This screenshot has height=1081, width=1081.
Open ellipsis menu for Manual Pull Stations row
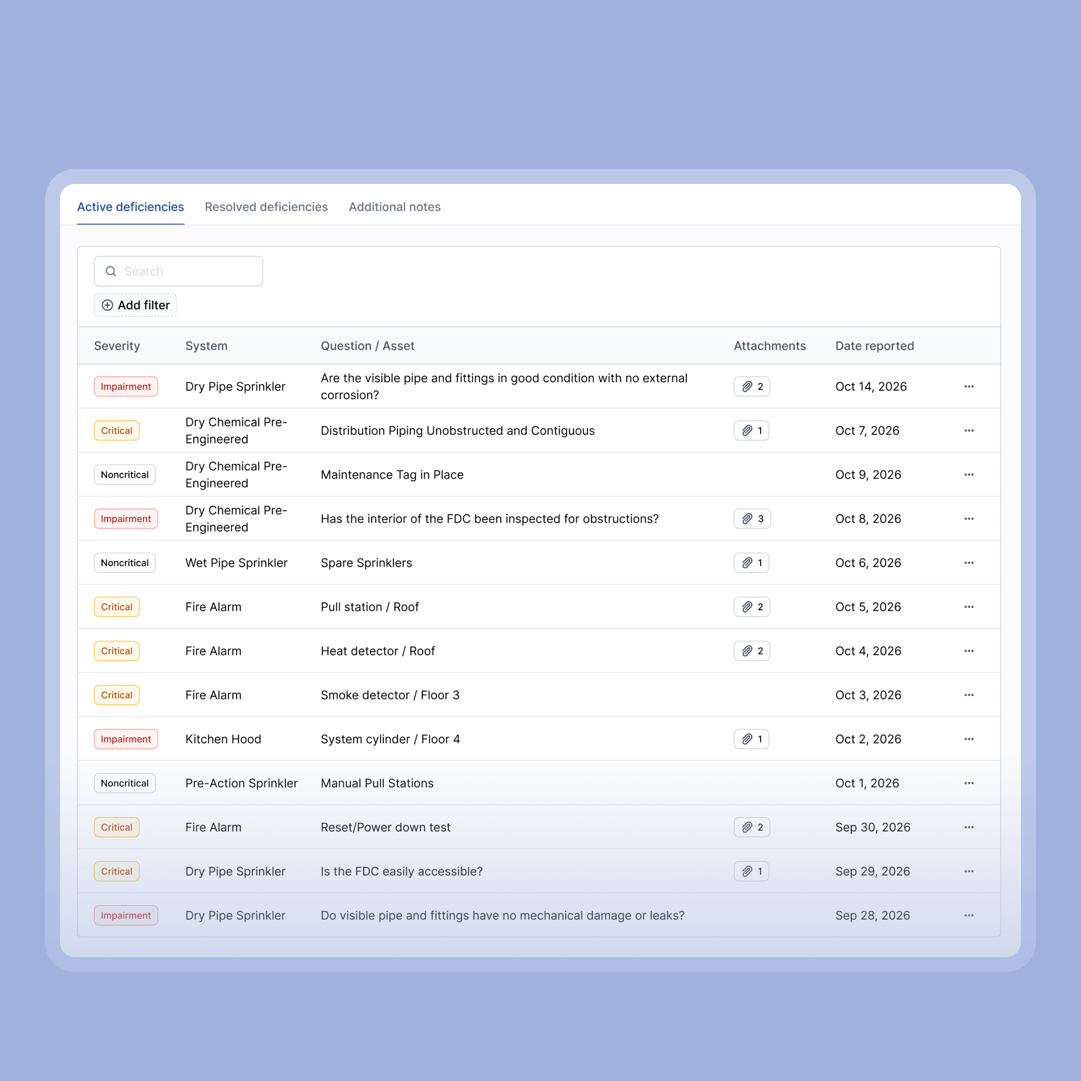[x=968, y=784]
